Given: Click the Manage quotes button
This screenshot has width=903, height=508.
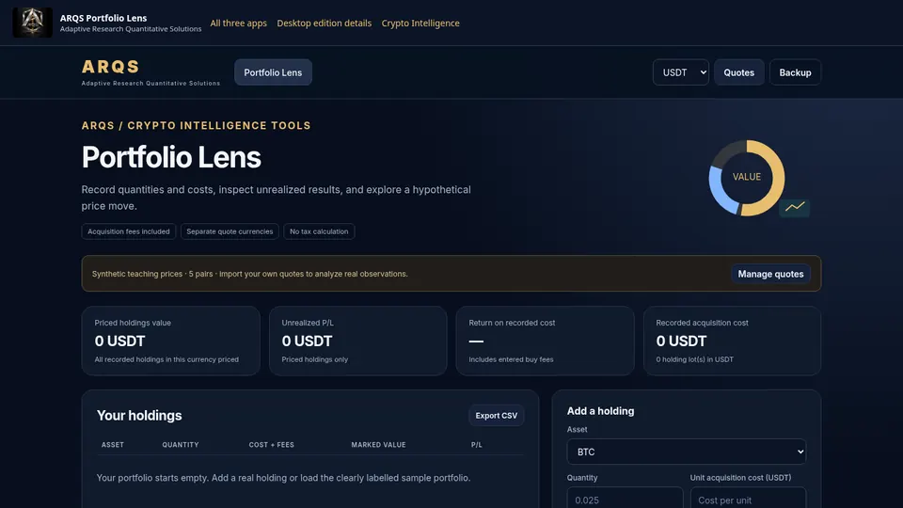Looking at the screenshot, I should click(x=770, y=274).
